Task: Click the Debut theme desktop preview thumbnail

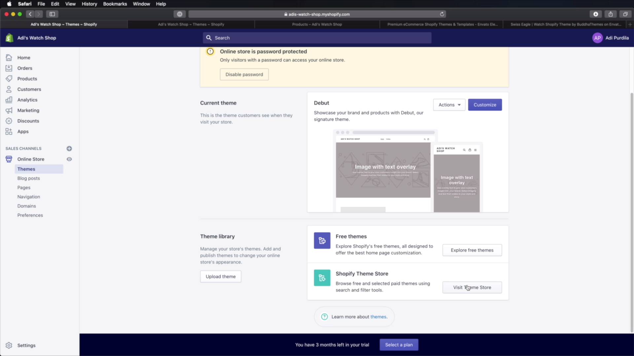Action: 383,170
